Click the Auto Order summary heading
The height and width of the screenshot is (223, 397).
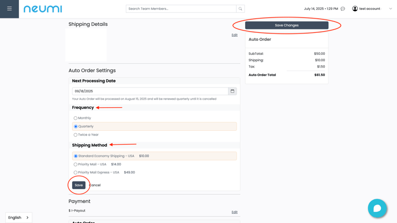(x=260, y=39)
